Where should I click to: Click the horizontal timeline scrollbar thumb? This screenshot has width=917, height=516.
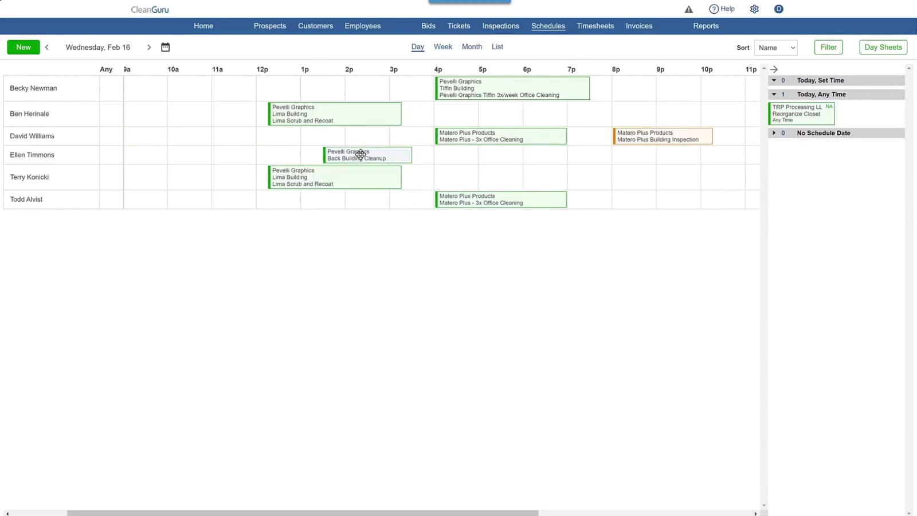coord(303,513)
